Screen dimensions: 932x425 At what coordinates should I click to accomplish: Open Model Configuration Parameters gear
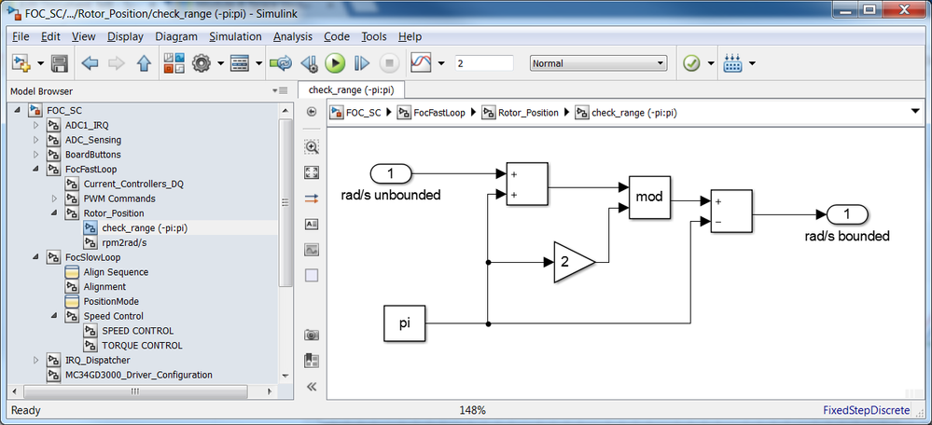point(202,63)
